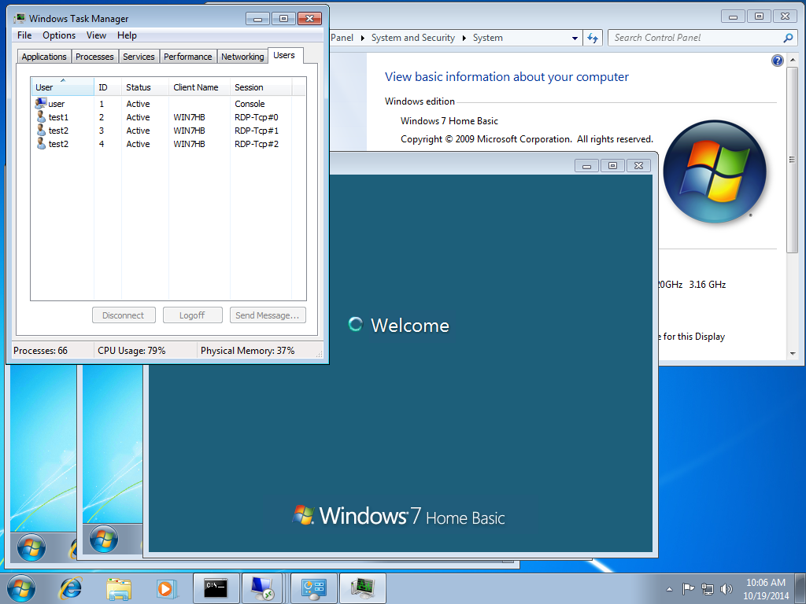
Task: Launch Internet Explorer from the taskbar
Action: coord(71,588)
